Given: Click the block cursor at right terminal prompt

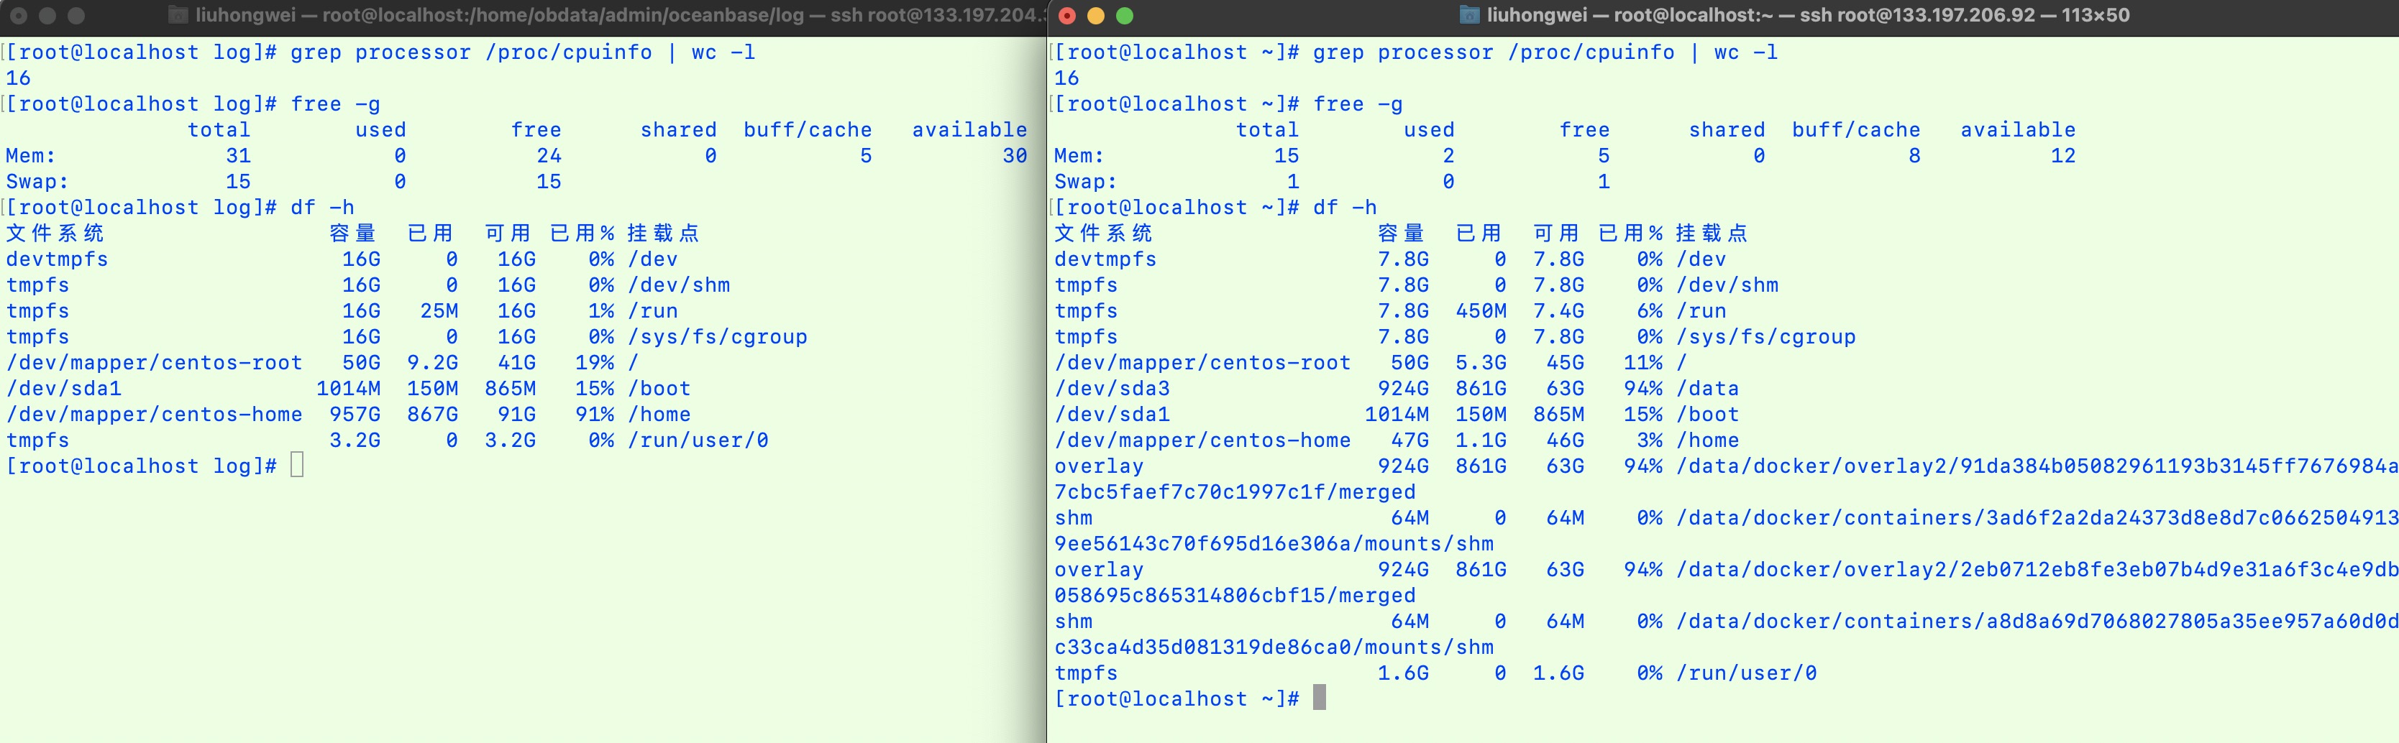Looking at the screenshot, I should [x=1319, y=698].
